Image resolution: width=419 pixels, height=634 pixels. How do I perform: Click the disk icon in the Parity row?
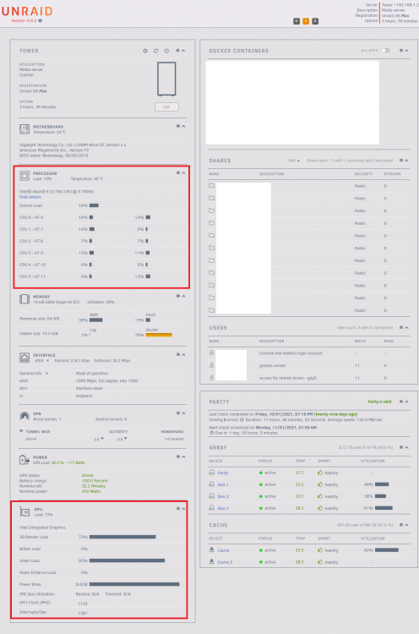coord(211,473)
